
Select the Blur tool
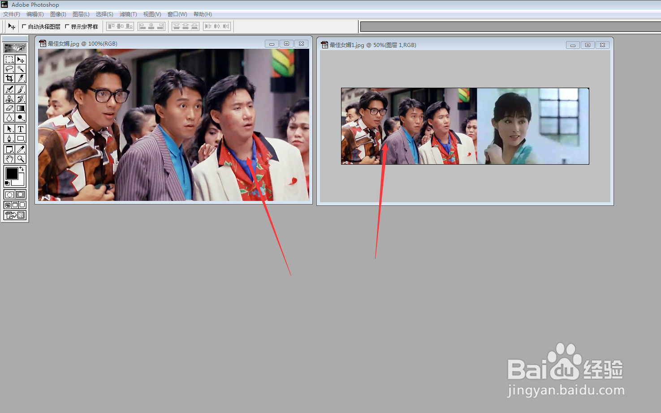[x=9, y=118]
